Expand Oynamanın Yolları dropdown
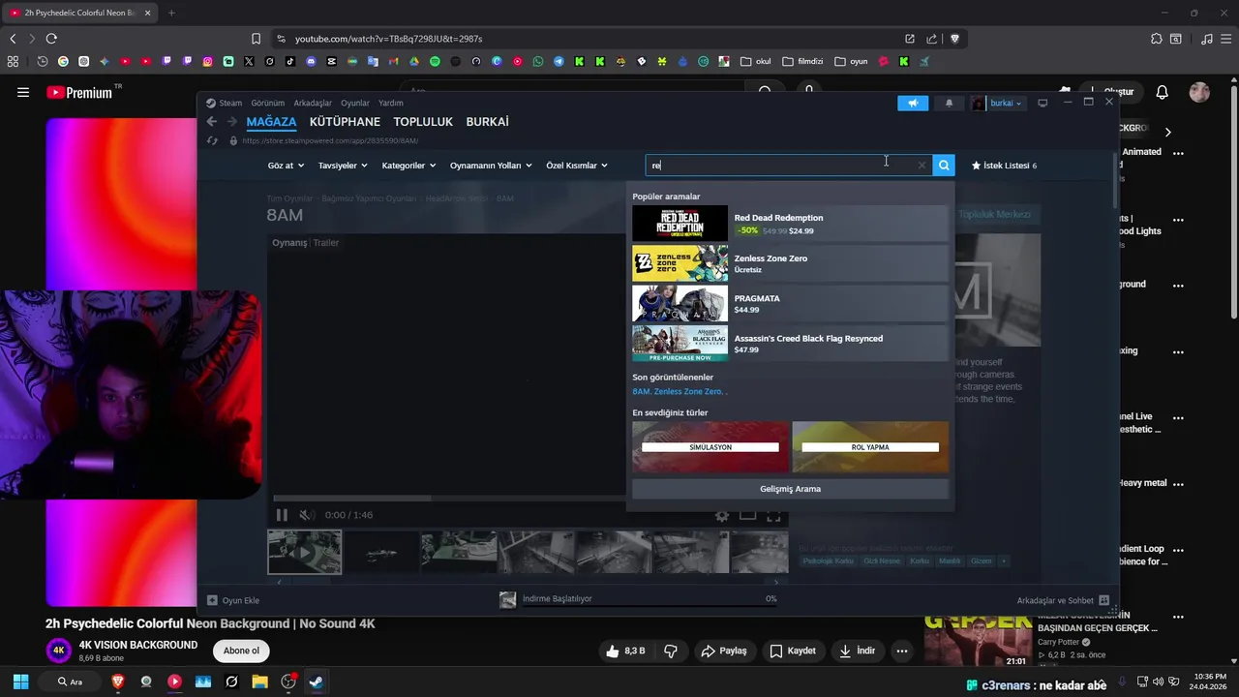The height and width of the screenshot is (697, 1239). tap(491, 166)
